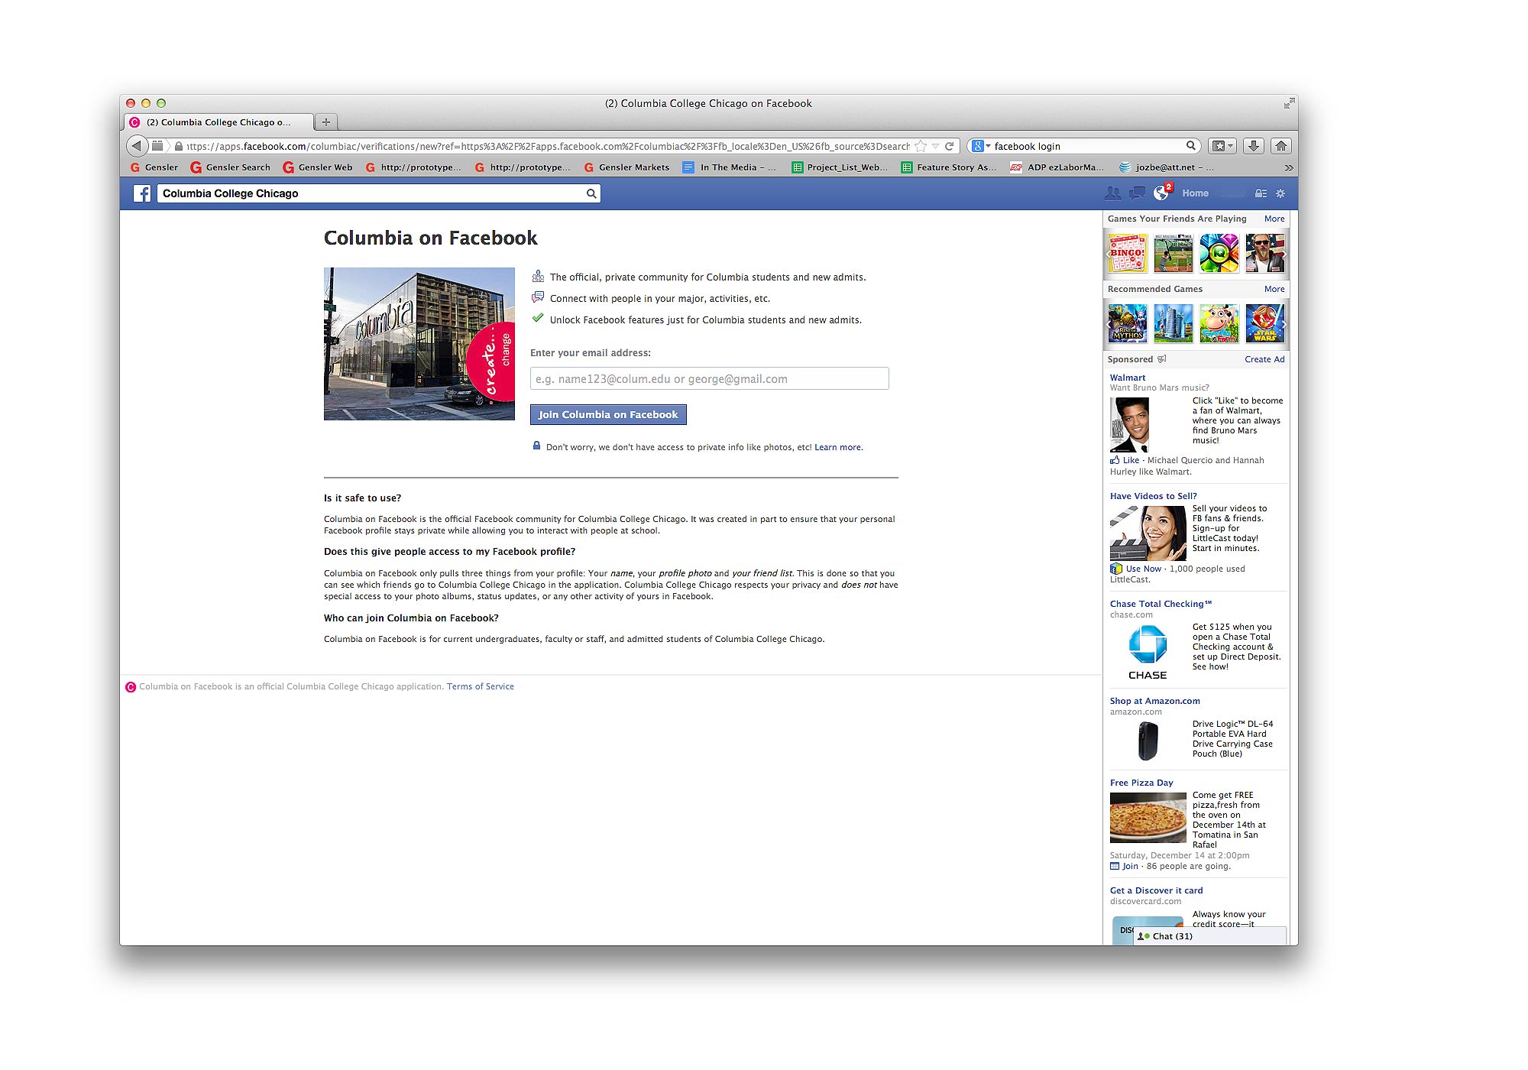Like the Walmart ad
This screenshot has width=1528, height=1070.
click(1125, 460)
